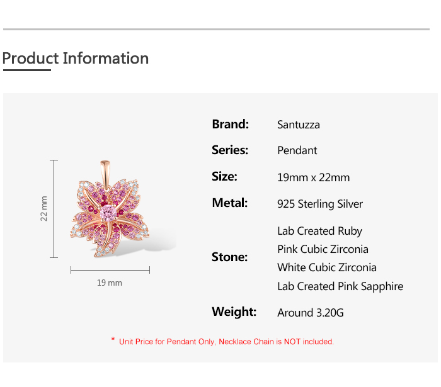
Task: Click the Size: label
Action: tap(225, 177)
